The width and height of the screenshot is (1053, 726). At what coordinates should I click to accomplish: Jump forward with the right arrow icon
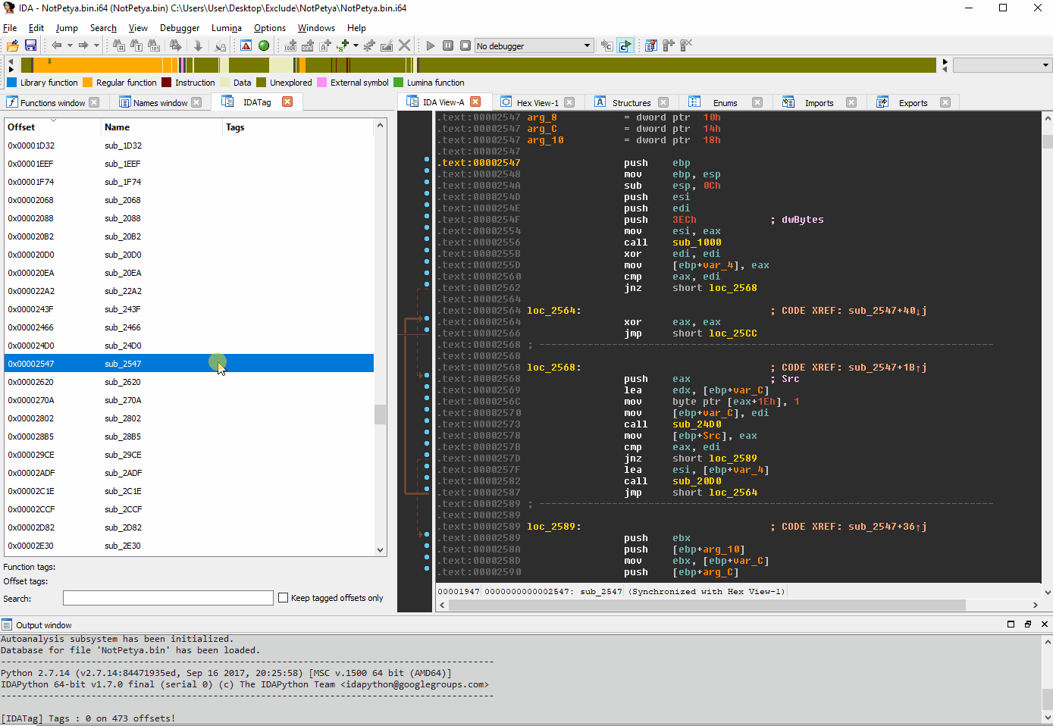tap(83, 45)
